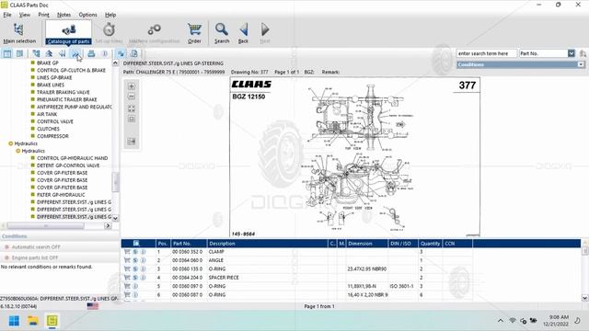Viewport: 589px width, 331px height.
Task: Click the DIN / ISO column header
Action: pyautogui.click(x=403, y=244)
